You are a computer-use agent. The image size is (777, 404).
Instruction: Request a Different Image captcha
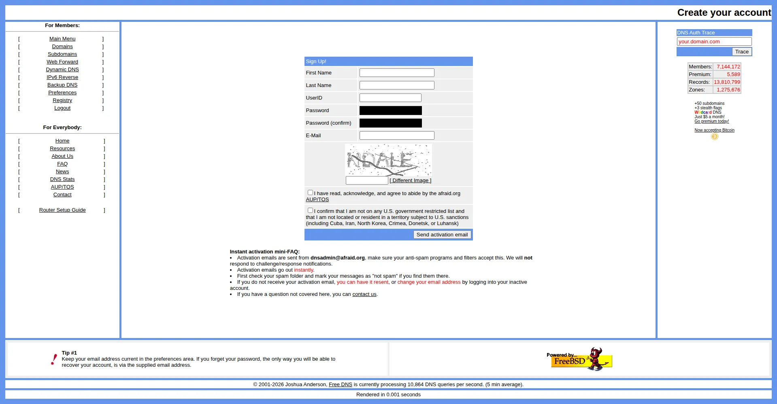click(411, 181)
